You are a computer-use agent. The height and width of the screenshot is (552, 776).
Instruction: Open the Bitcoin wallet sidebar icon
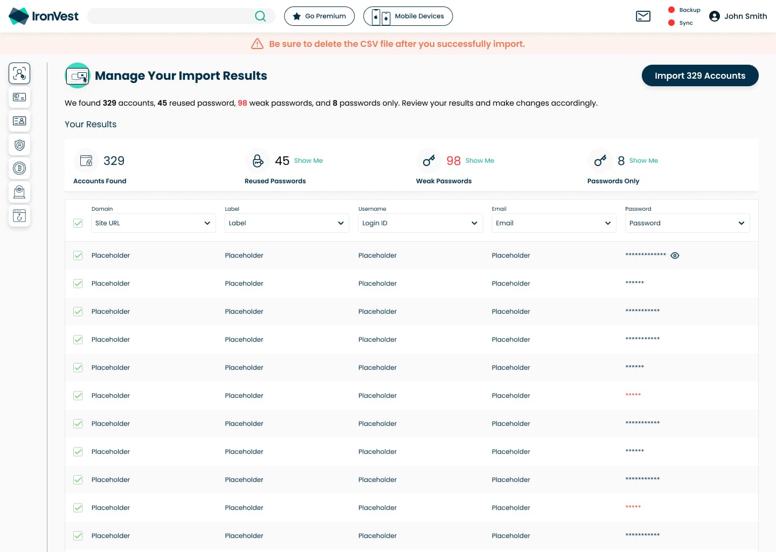click(19, 168)
